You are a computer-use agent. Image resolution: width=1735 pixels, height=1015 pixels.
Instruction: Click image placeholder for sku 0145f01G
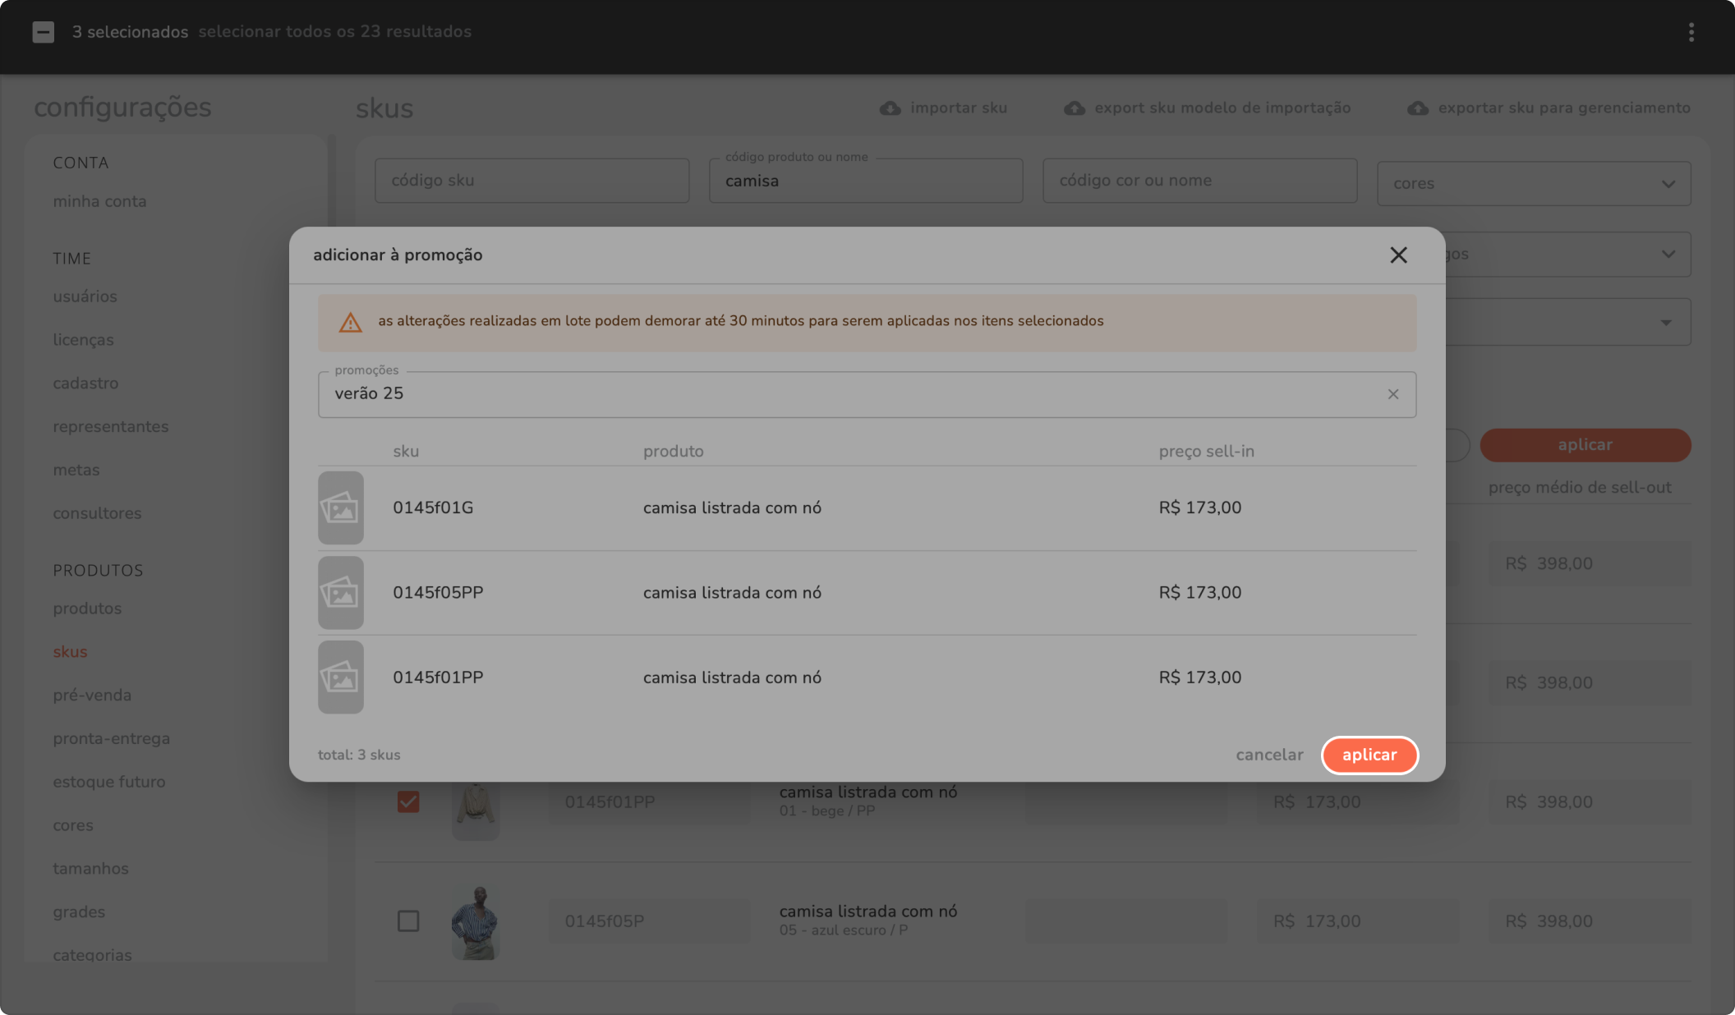[341, 508]
